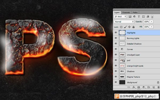The height and width of the screenshot is (100, 160).
Task: Hide the Highlights layer
Action: [116, 32]
